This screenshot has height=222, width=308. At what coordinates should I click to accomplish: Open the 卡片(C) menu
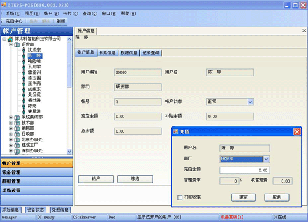pyautogui.click(x=71, y=14)
